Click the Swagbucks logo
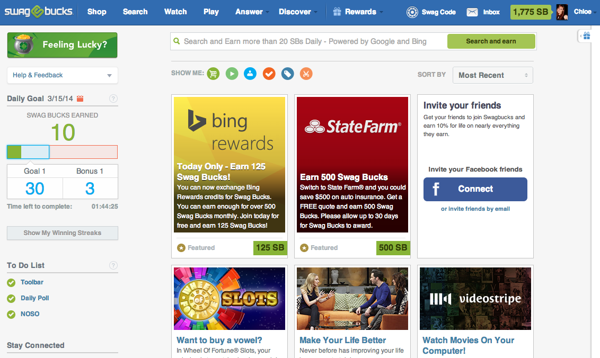Viewport: 600px width, 358px height. [x=39, y=12]
